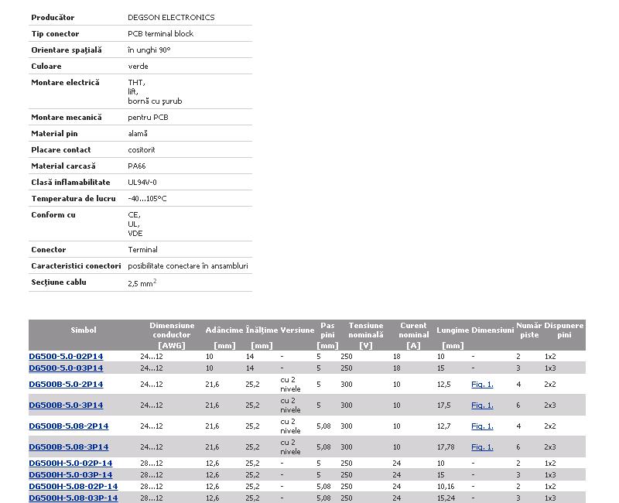Select the 'pentru PCB' value
The width and height of the screenshot is (619, 503).
click(x=148, y=118)
